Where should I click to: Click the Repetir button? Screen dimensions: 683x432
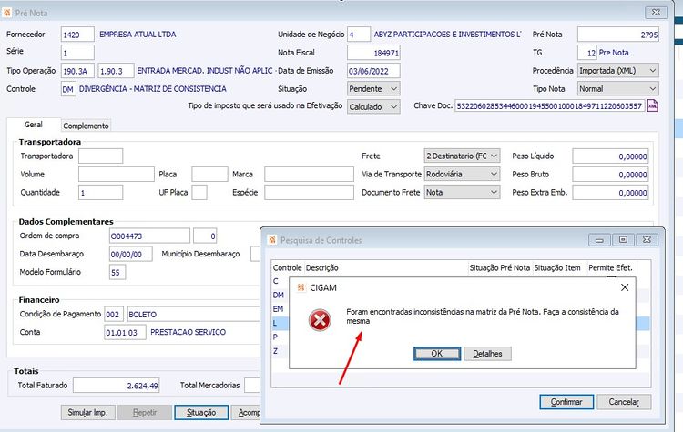(x=145, y=412)
